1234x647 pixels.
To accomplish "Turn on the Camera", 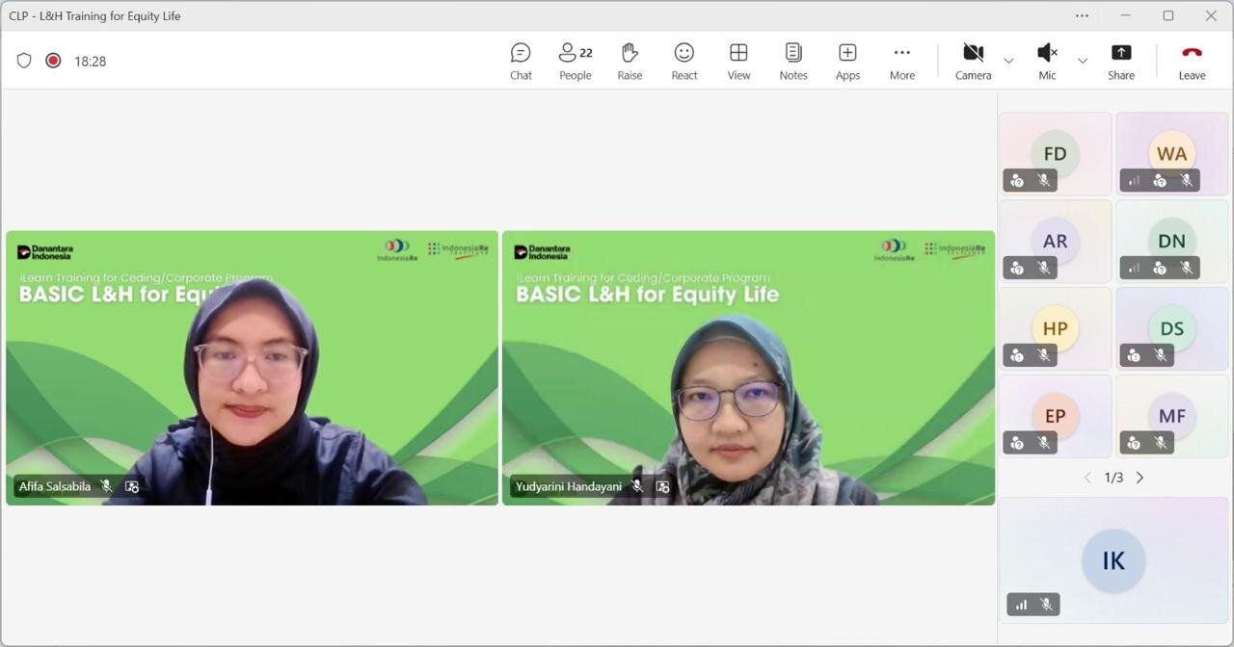I will [x=973, y=62].
